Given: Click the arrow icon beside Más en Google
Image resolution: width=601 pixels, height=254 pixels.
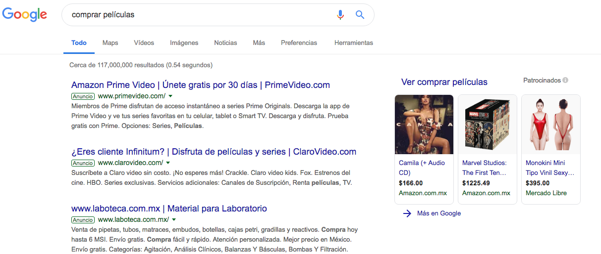Looking at the screenshot, I should point(407,213).
